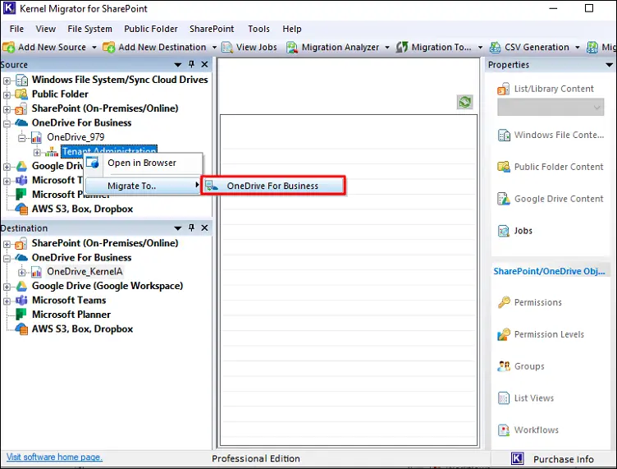Close the Destination panel
This screenshot has height=469, width=617.
(x=204, y=228)
